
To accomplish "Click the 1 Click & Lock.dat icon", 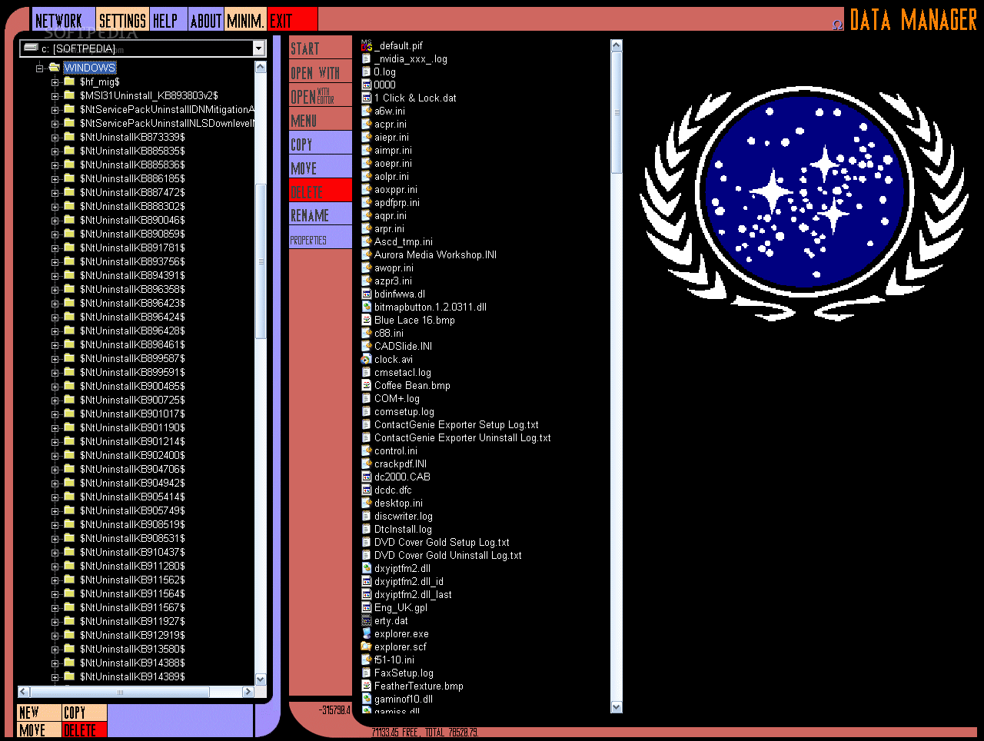I will [x=367, y=98].
